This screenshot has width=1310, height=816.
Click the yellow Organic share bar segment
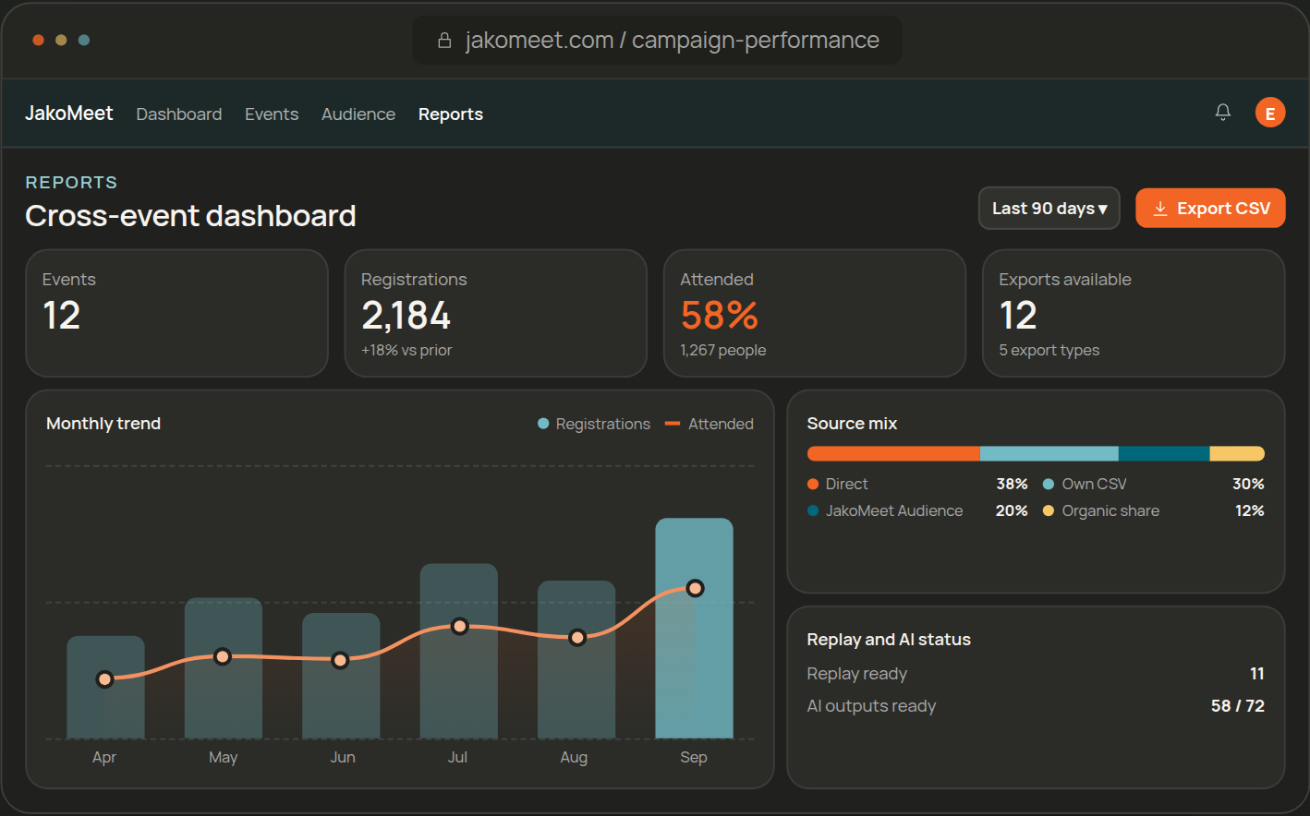point(1237,453)
